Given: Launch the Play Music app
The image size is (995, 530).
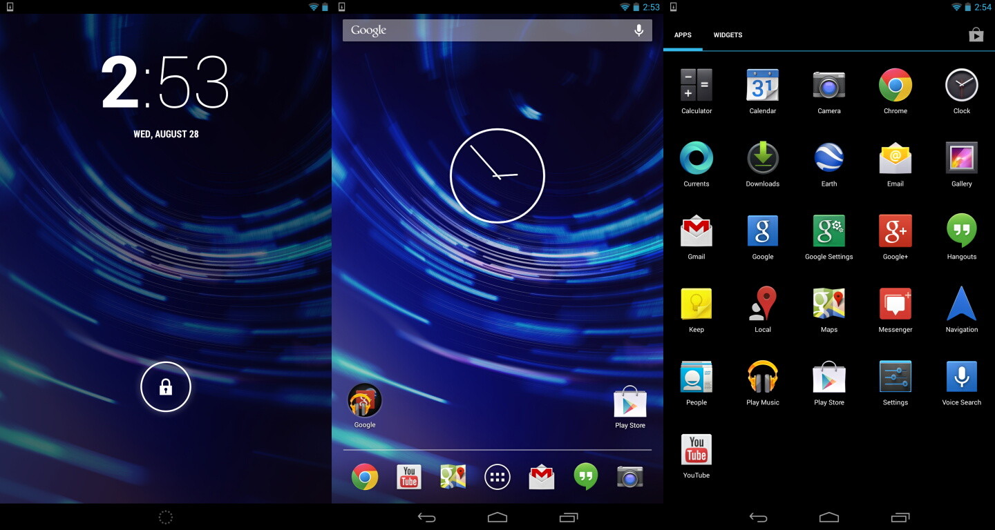Looking at the screenshot, I should [763, 377].
